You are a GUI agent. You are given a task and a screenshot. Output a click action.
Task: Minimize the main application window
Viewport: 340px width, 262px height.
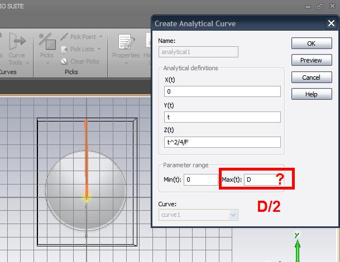[x=308, y=7]
